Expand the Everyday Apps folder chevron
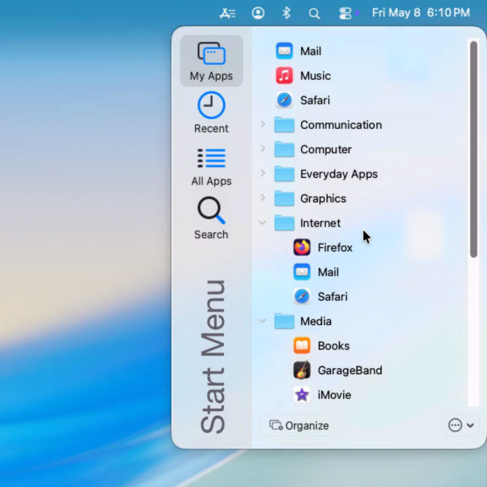The height and width of the screenshot is (487, 487). tap(263, 173)
